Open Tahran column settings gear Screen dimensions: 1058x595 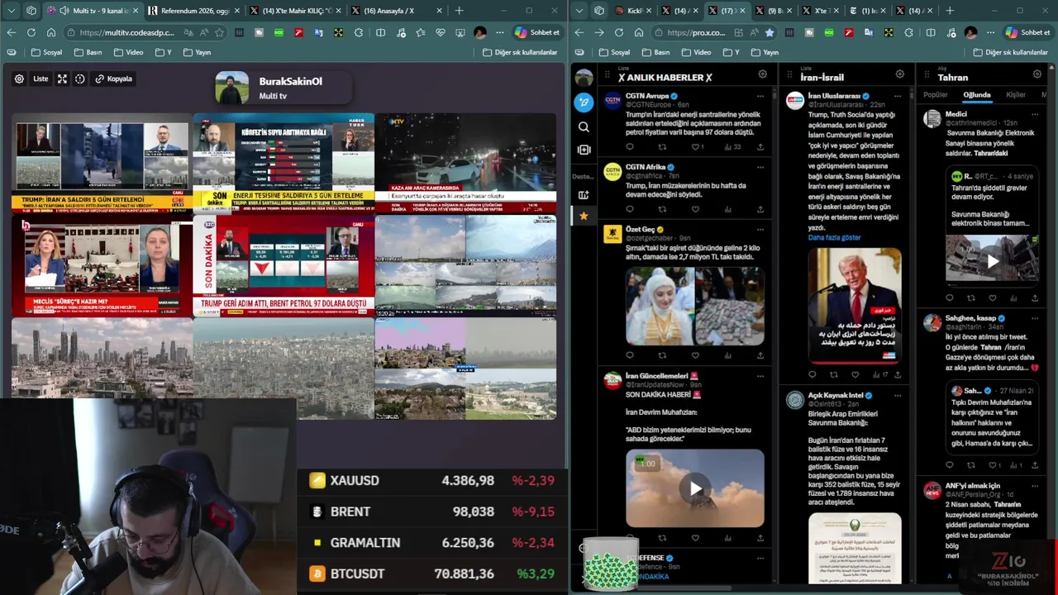pos(1037,74)
